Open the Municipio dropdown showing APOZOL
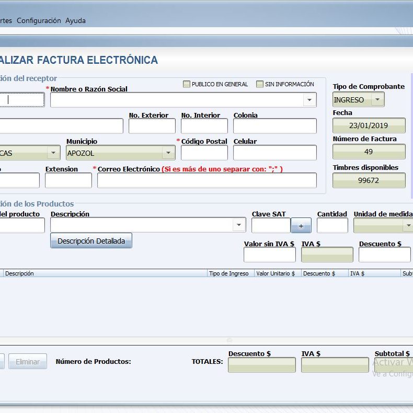The height and width of the screenshot is (413, 413). coord(168,153)
